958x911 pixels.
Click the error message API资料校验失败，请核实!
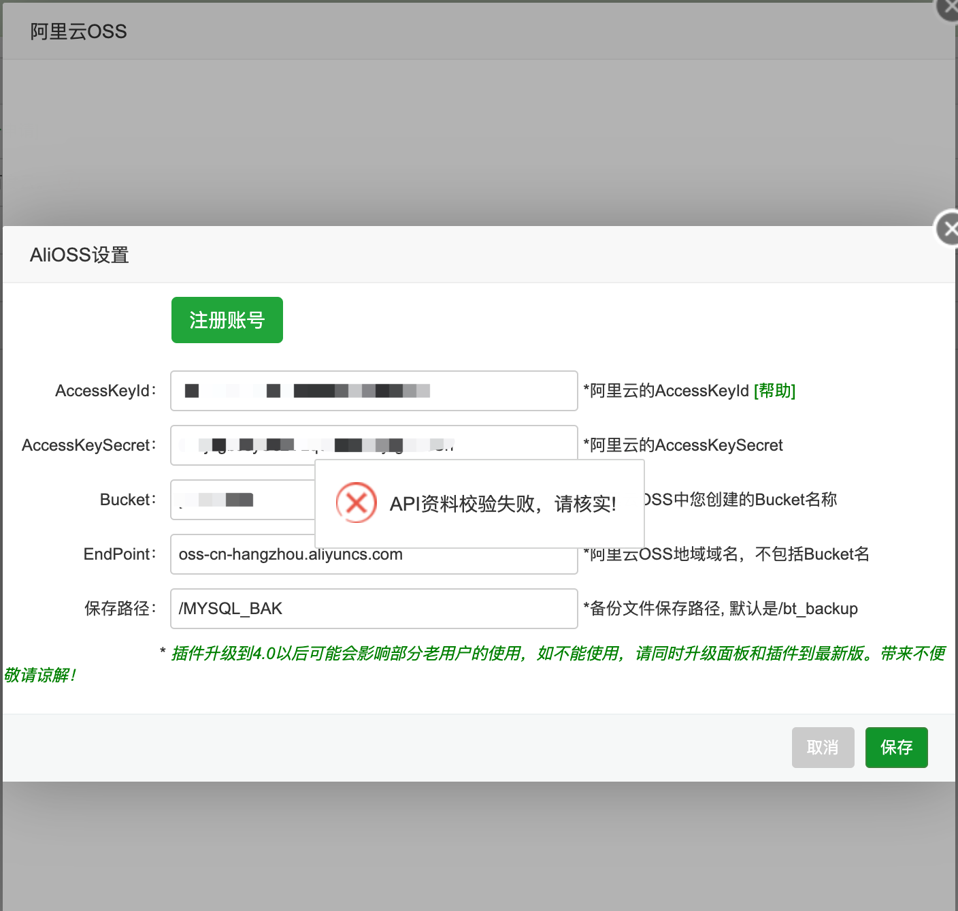click(x=503, y=504)
